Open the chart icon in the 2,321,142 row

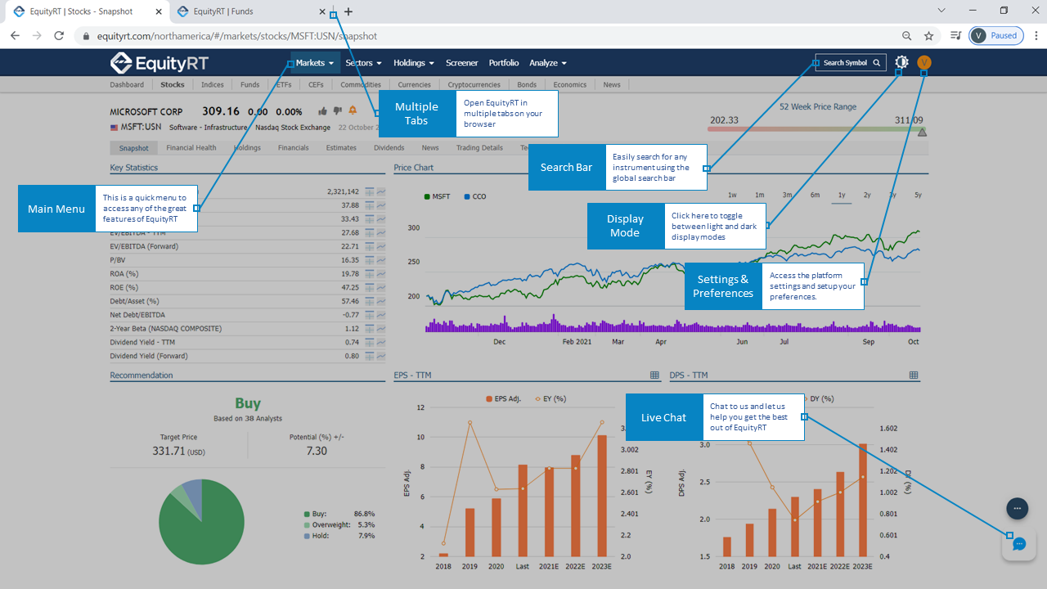click(381, 191)
